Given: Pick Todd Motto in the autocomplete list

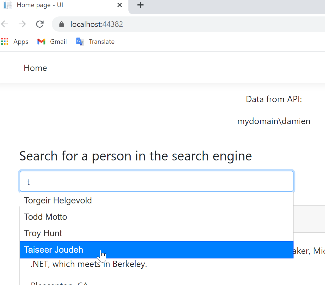Looking at the screenshot, I should [45, 217].
